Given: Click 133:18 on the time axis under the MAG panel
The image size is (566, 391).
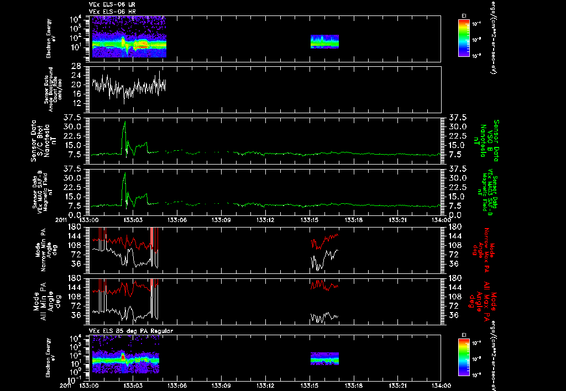Looking at the screenshot, I should [x=353, y=220].
